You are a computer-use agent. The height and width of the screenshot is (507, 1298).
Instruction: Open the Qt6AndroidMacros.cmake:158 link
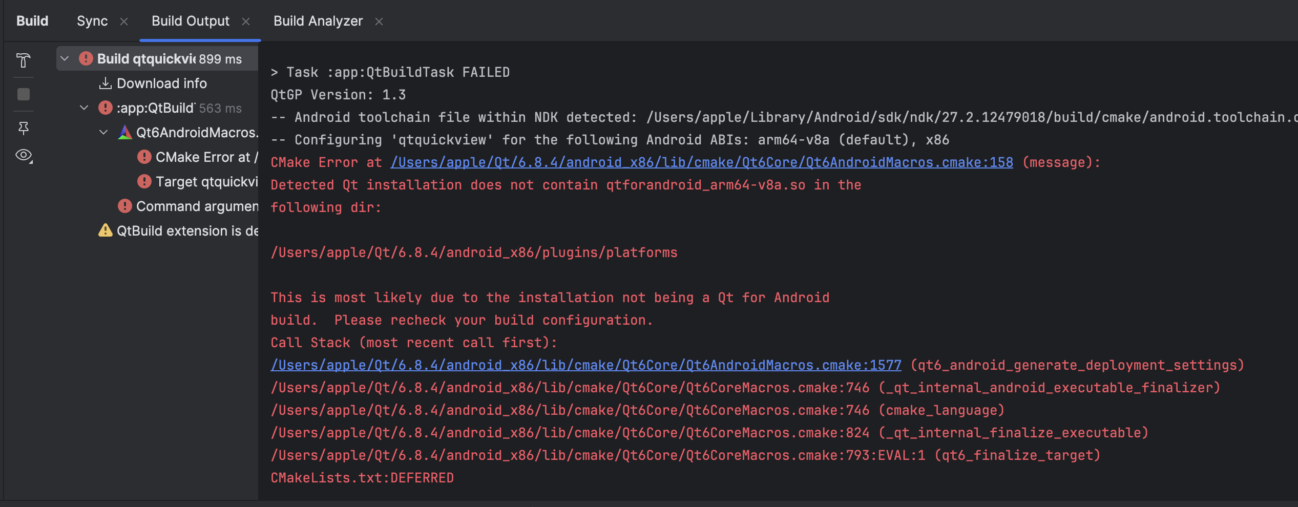pos(701,162)
